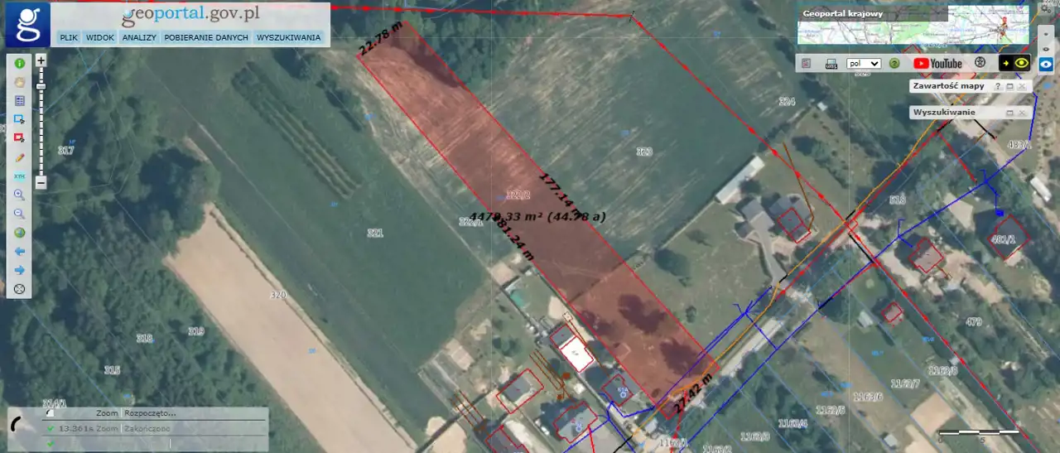Image resolution: width=1060 pixels, height=453 pixels.
Task: Open the YouTube channel icon
Action: pyautogui.click(x=937, y=63)
